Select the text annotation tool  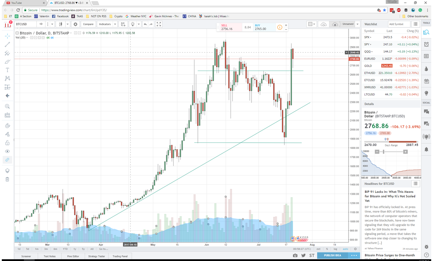(x=7, y=70)
